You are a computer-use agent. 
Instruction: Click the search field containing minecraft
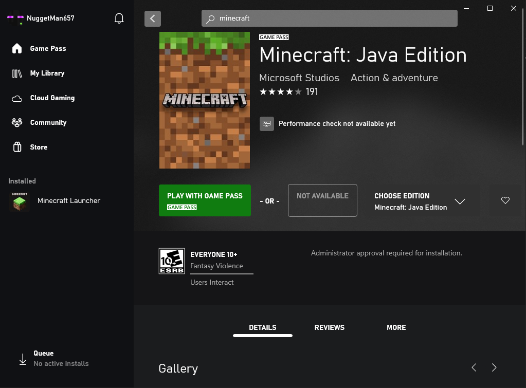(329, 19)
